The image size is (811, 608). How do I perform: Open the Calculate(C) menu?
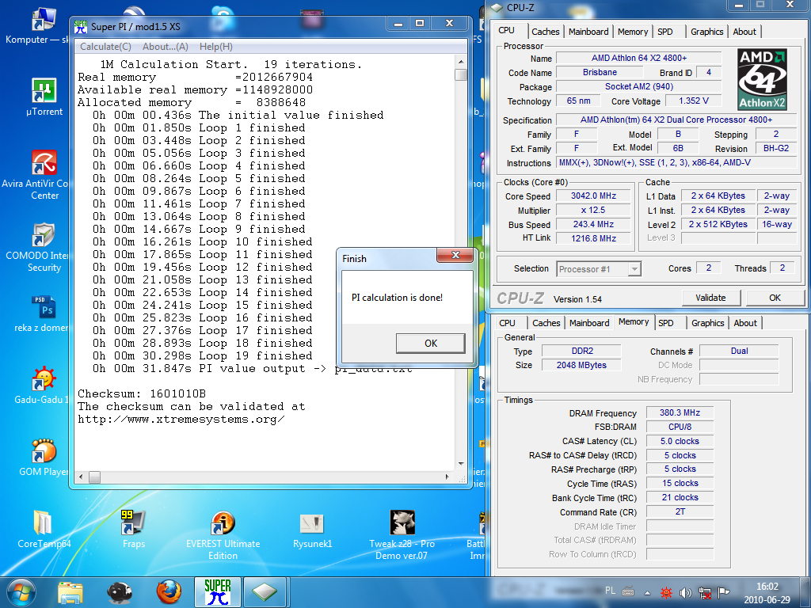pos(105,47)
